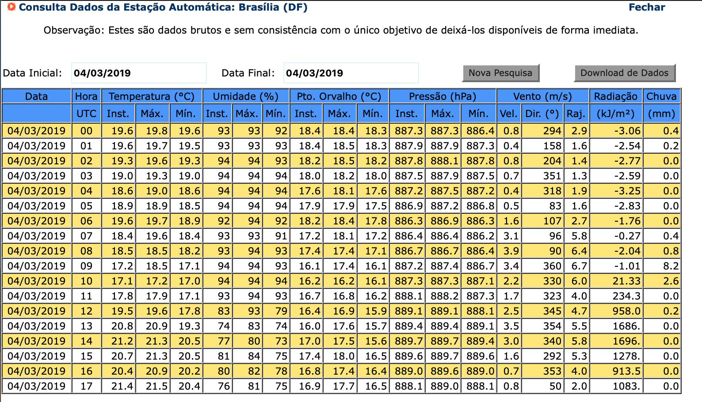Focus the Data Inicial date field
The image size is (702, 402).
point(139,73)
